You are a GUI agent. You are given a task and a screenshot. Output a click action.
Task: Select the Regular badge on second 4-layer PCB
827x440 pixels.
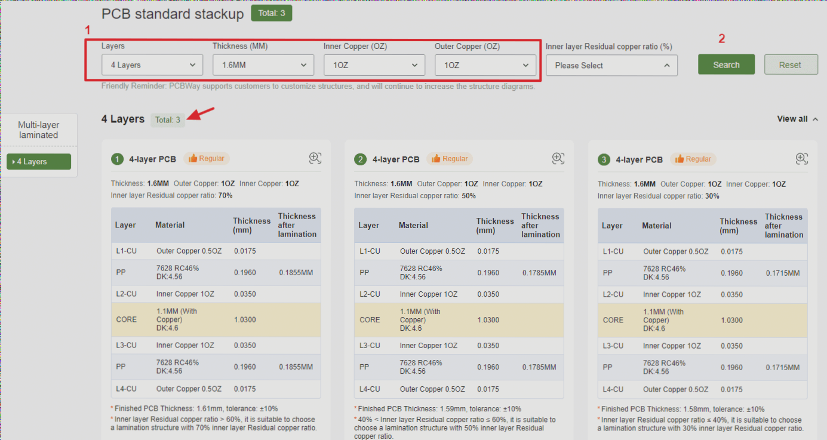pos(450,158)
